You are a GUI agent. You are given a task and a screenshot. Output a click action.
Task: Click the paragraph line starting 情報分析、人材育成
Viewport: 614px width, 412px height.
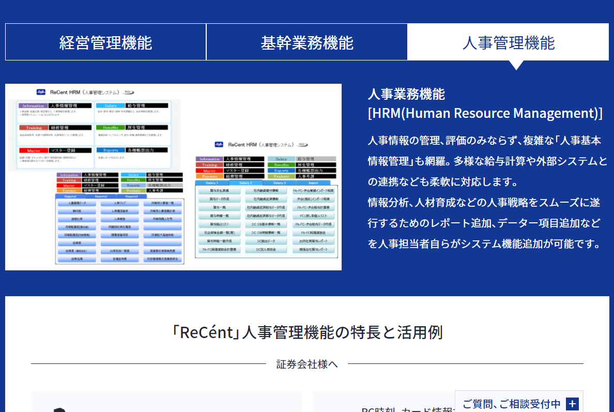[484, 203]
